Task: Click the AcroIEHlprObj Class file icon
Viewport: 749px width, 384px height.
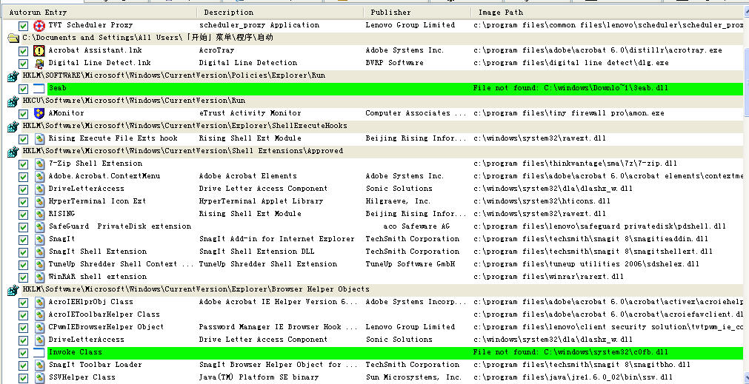Action: pos(40,303)
